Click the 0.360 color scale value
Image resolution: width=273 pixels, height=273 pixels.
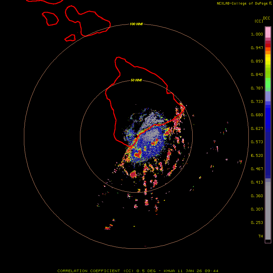pyautogui.click(x=257, y=196)
